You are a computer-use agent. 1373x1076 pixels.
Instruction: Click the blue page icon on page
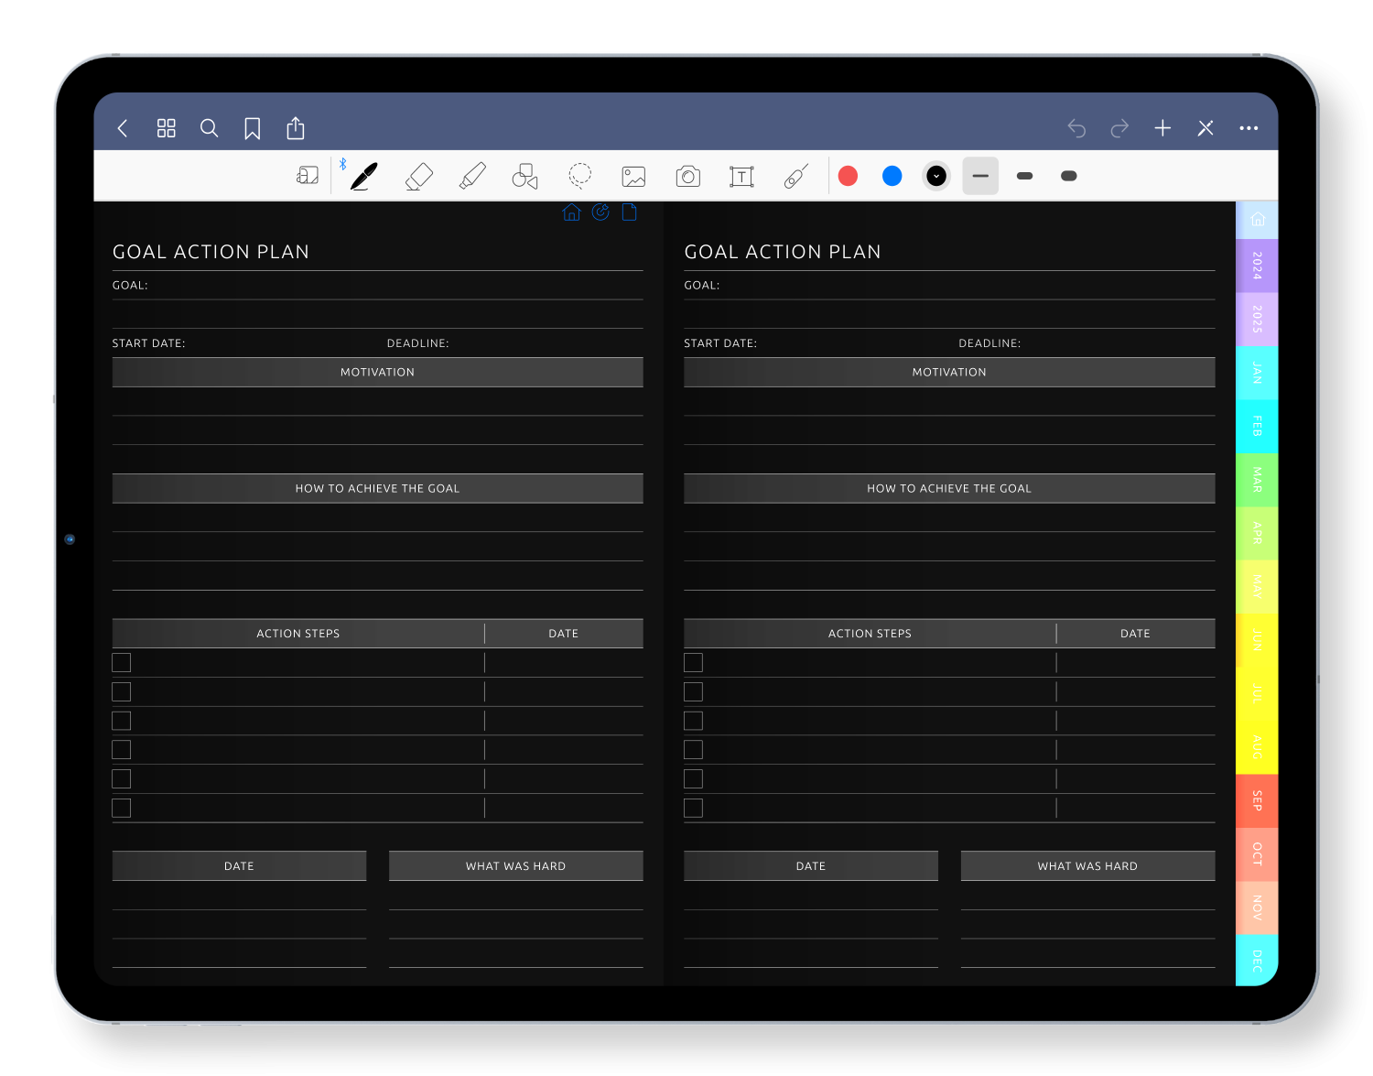(630, 212)
